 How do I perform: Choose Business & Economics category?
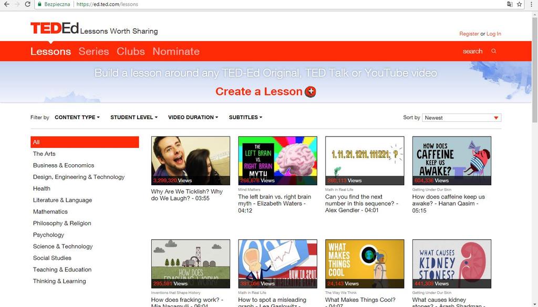(64, 165)
